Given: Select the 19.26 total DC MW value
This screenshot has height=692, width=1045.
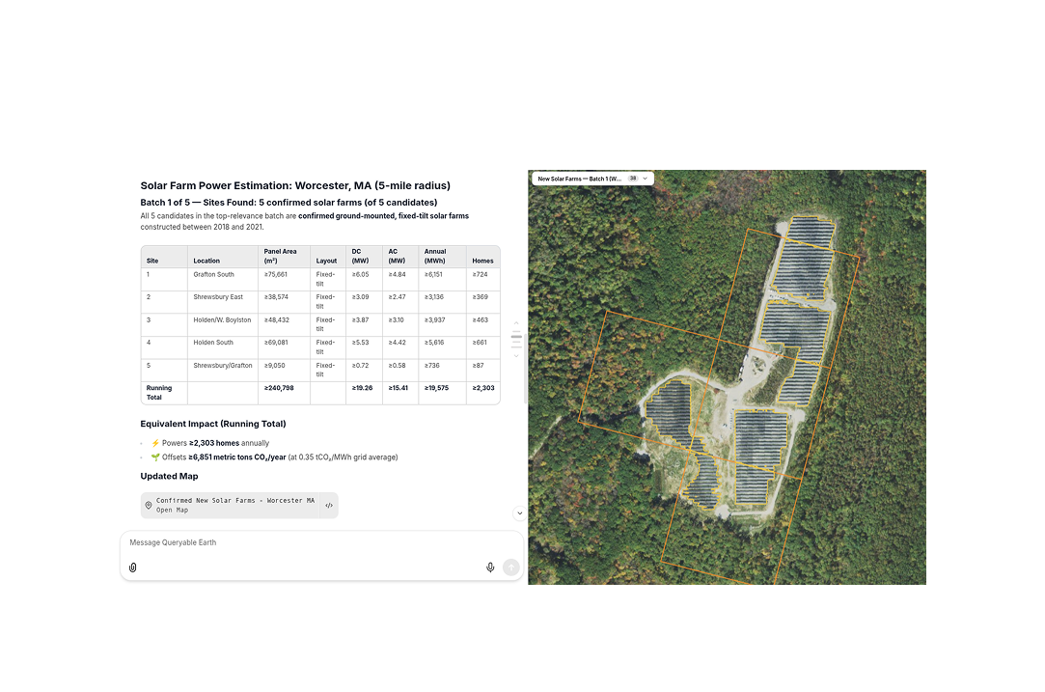Looking at the screenshot, I should click(x=363, y=388).
